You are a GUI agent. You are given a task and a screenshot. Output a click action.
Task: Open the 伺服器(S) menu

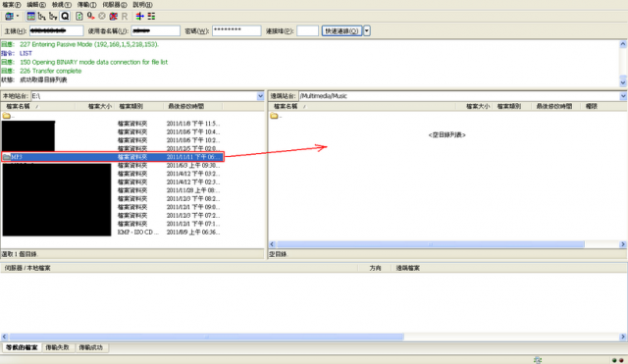click(x=115, y=5)
